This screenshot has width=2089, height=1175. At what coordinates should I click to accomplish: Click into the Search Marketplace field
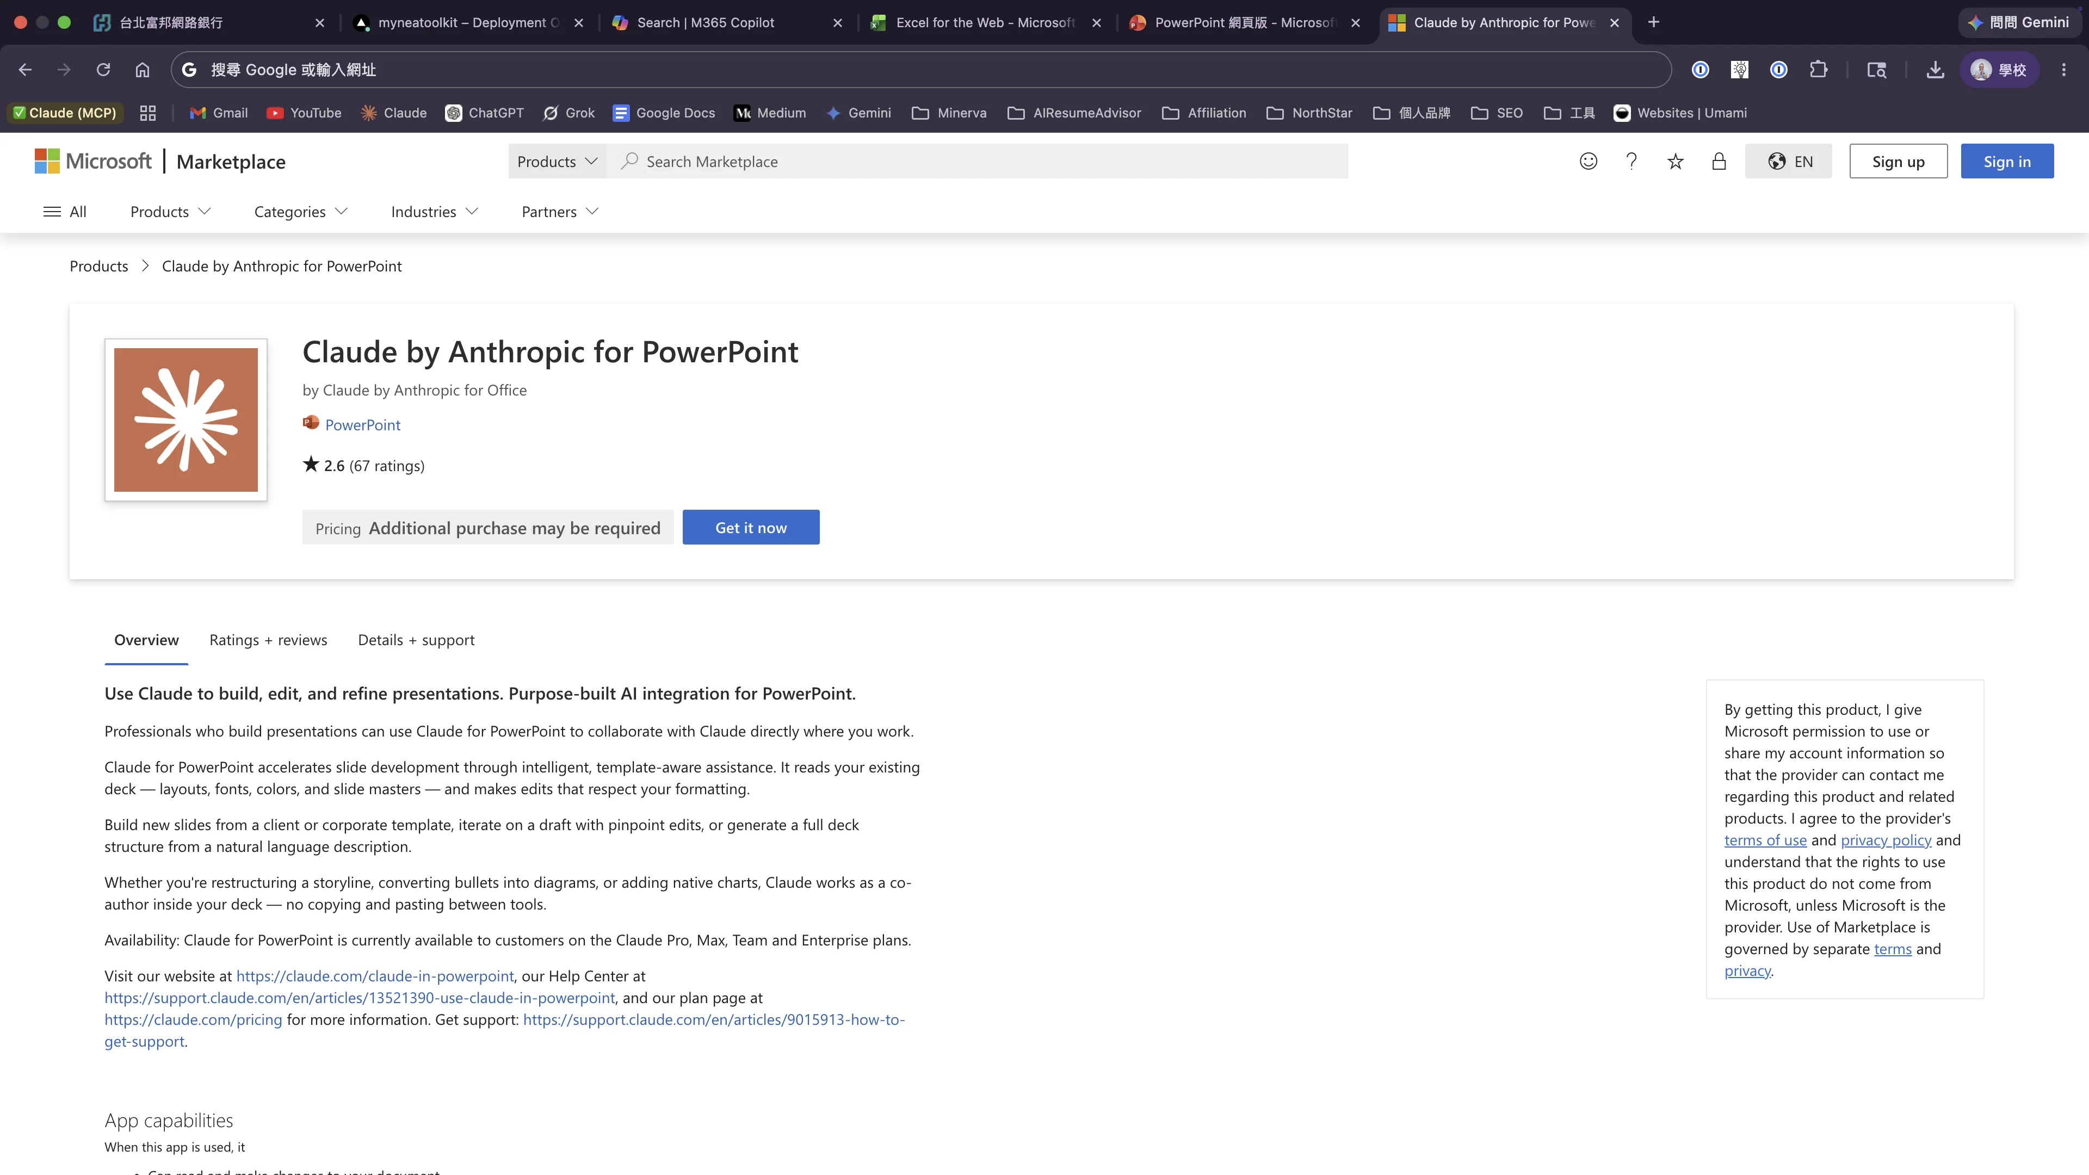pyautogui.click(x=977, y=162)
